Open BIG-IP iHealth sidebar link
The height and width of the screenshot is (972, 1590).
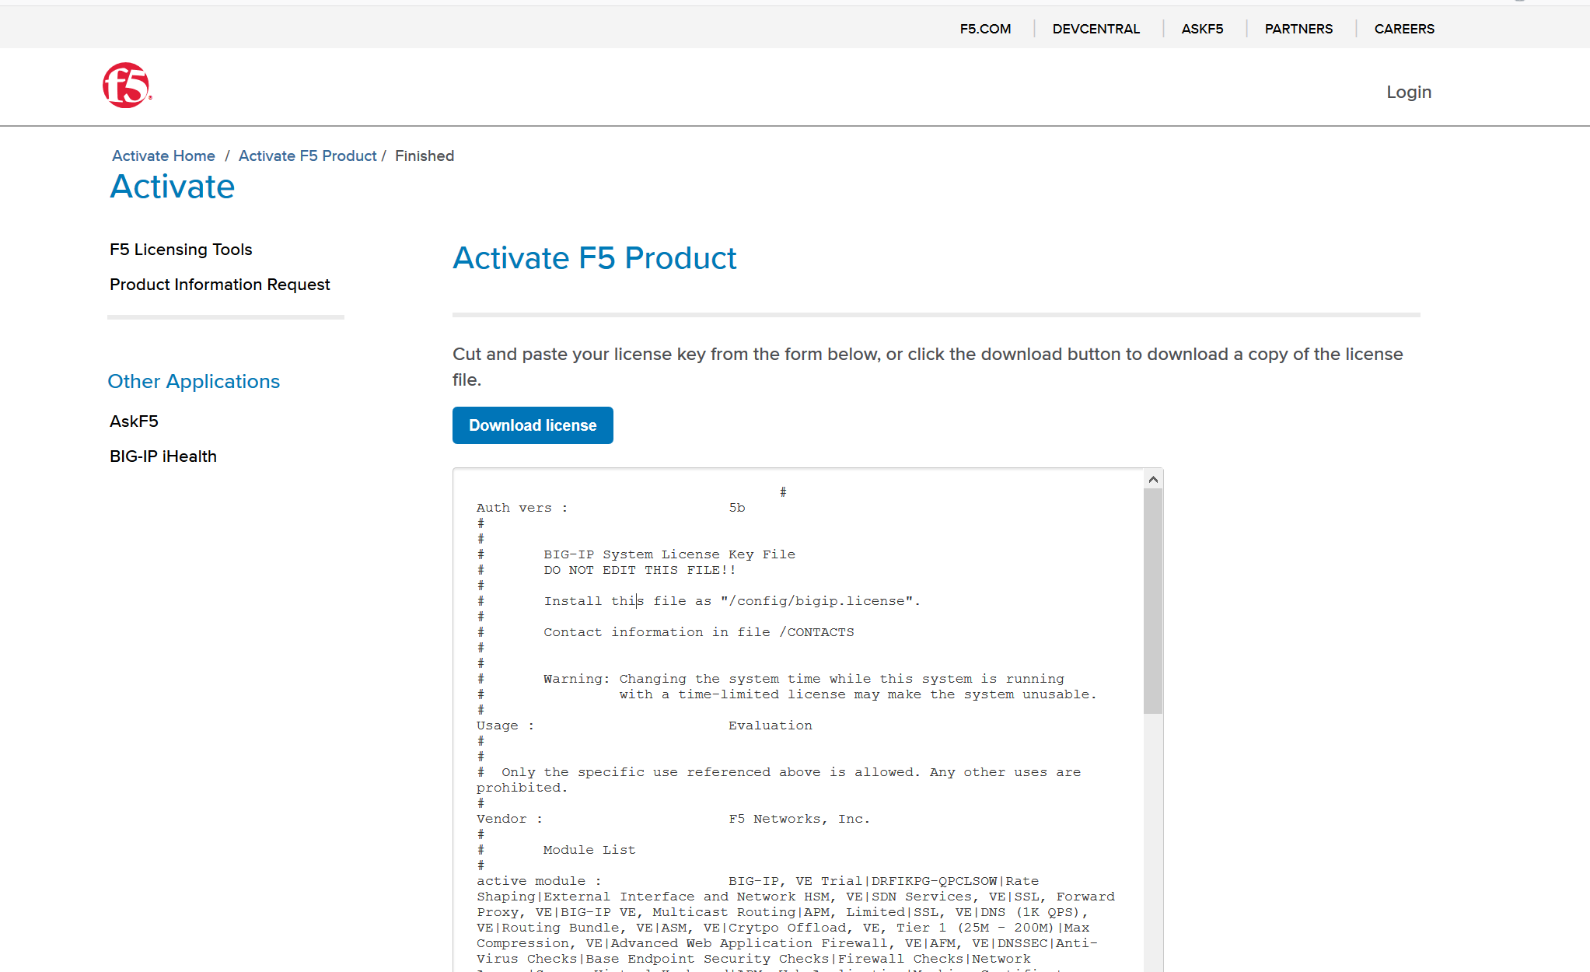pyautogui.click(x=163, y=456)
